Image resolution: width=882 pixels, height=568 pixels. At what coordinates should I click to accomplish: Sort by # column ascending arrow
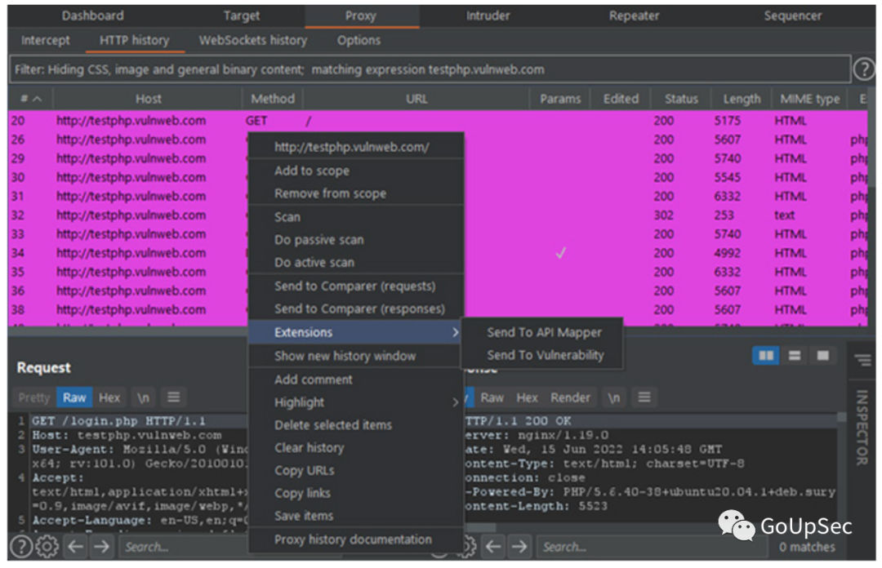37,99
